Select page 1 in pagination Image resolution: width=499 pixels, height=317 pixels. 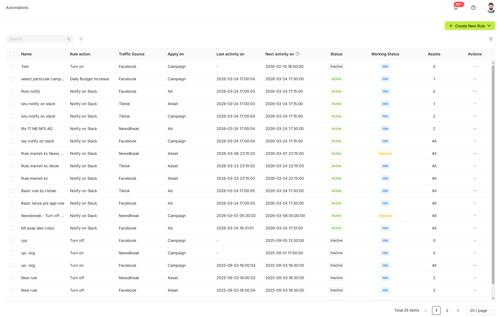(436, 311)
